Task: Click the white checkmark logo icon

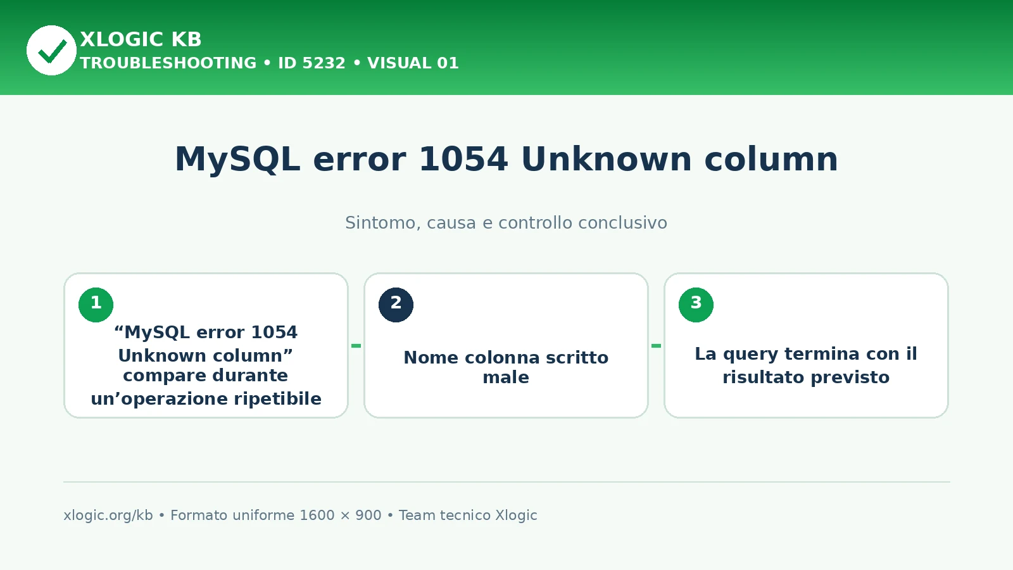Action: pyautogui.click(x=51, y=51)
